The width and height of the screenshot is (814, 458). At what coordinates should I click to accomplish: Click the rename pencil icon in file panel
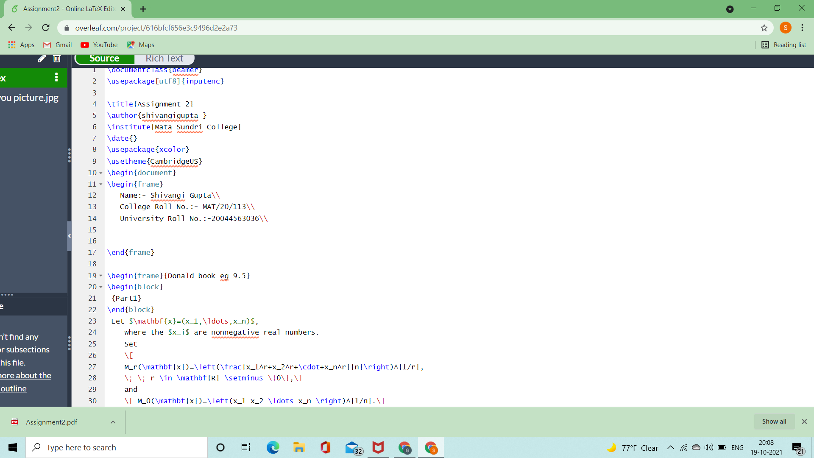[42, 59]
